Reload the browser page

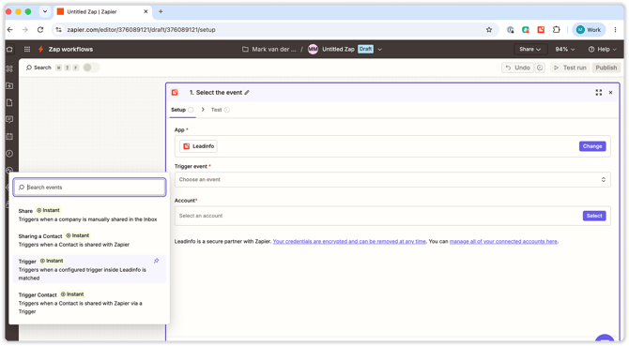40,30
